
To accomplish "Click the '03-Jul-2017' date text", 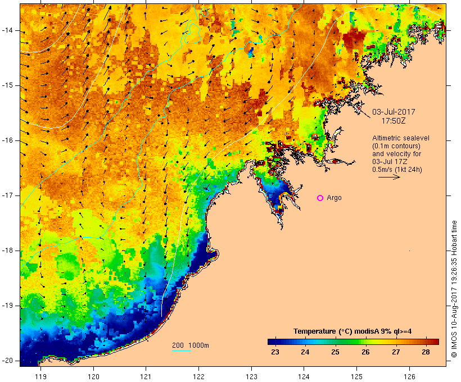I will click(394, 112).
